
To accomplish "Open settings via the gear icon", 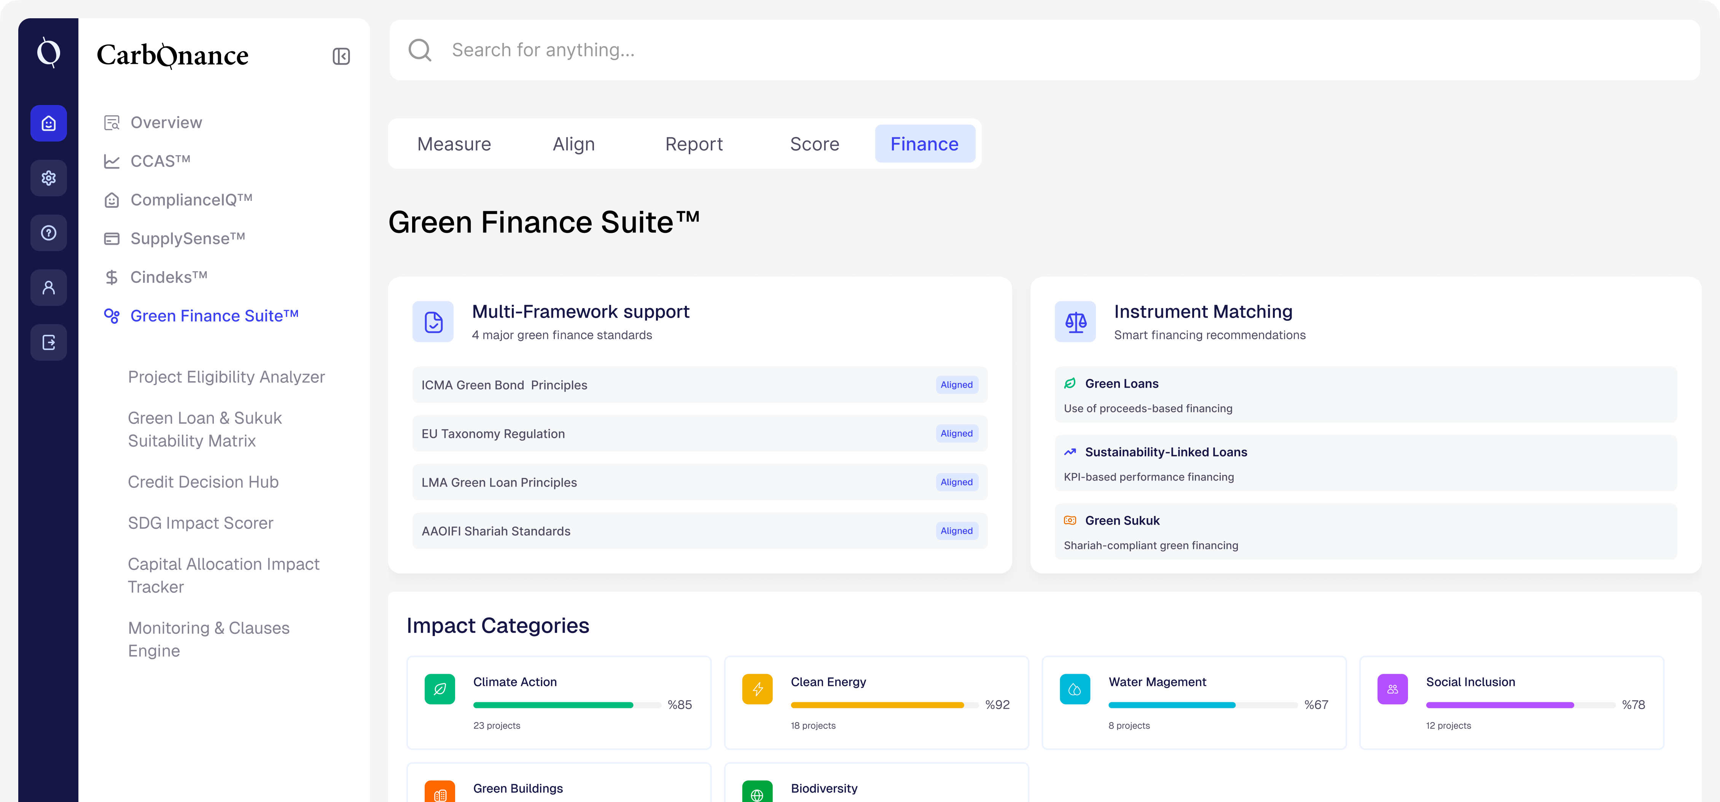I will tap(48, 178).
